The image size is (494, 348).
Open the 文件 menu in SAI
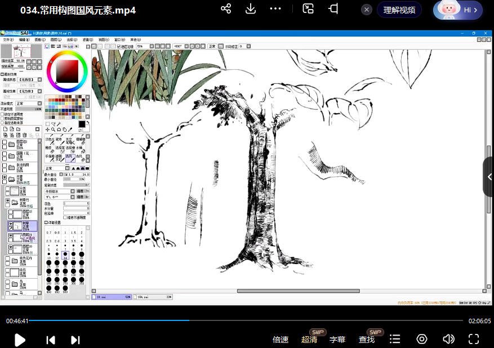pyautogui.click(x=7, y=40)
